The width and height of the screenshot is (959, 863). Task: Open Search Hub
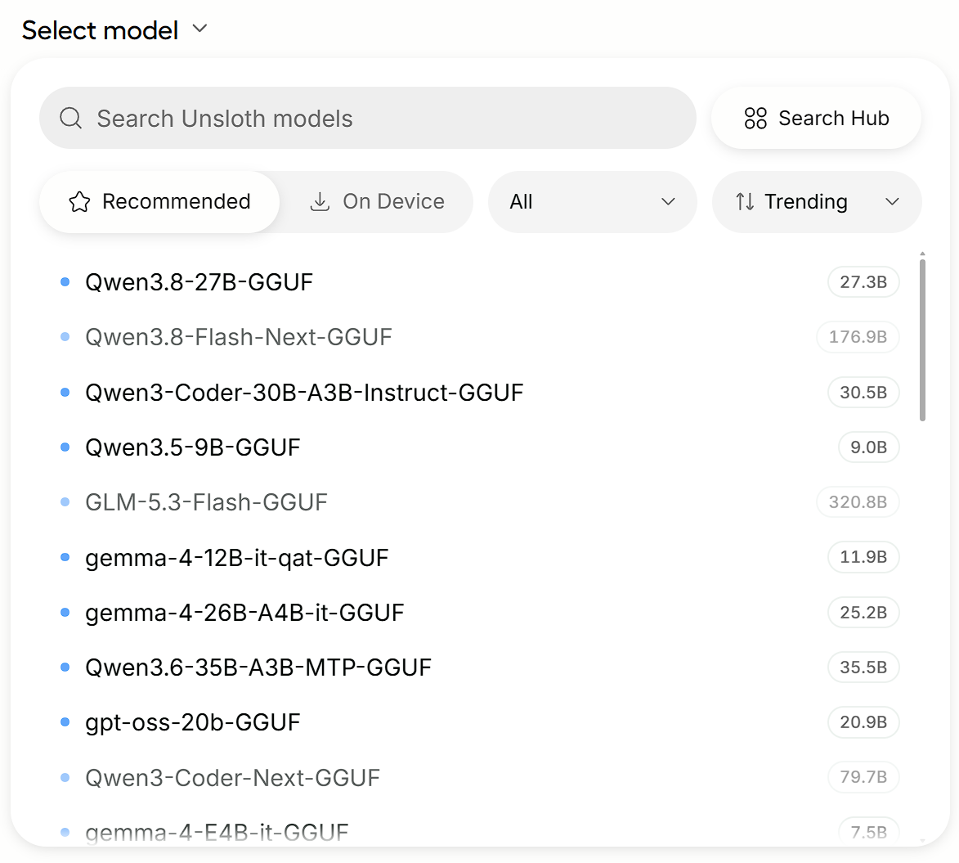pos(816,118)
